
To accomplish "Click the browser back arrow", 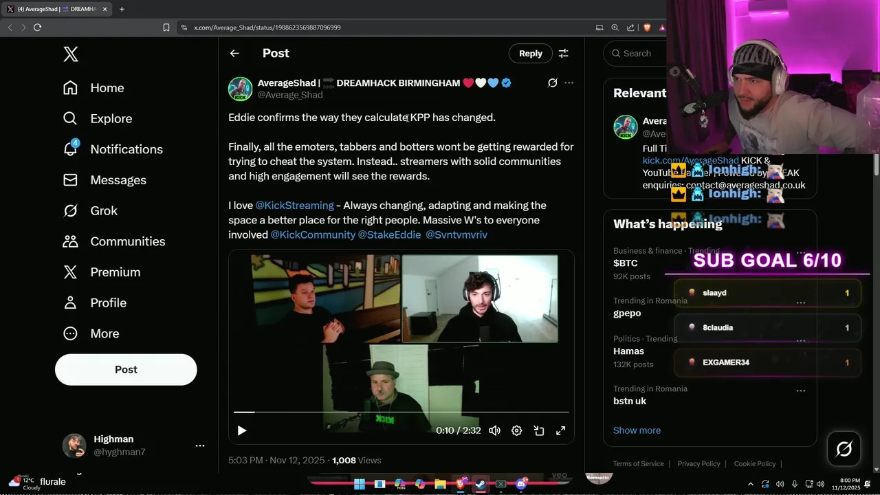I will 10,27.
